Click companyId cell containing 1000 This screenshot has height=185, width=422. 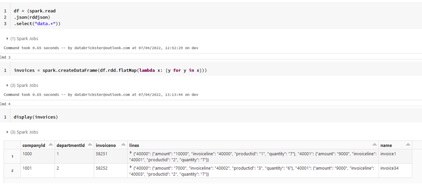pos(27,154)
